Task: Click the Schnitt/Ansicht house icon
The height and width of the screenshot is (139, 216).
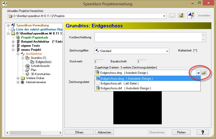Action: (28, 66)
